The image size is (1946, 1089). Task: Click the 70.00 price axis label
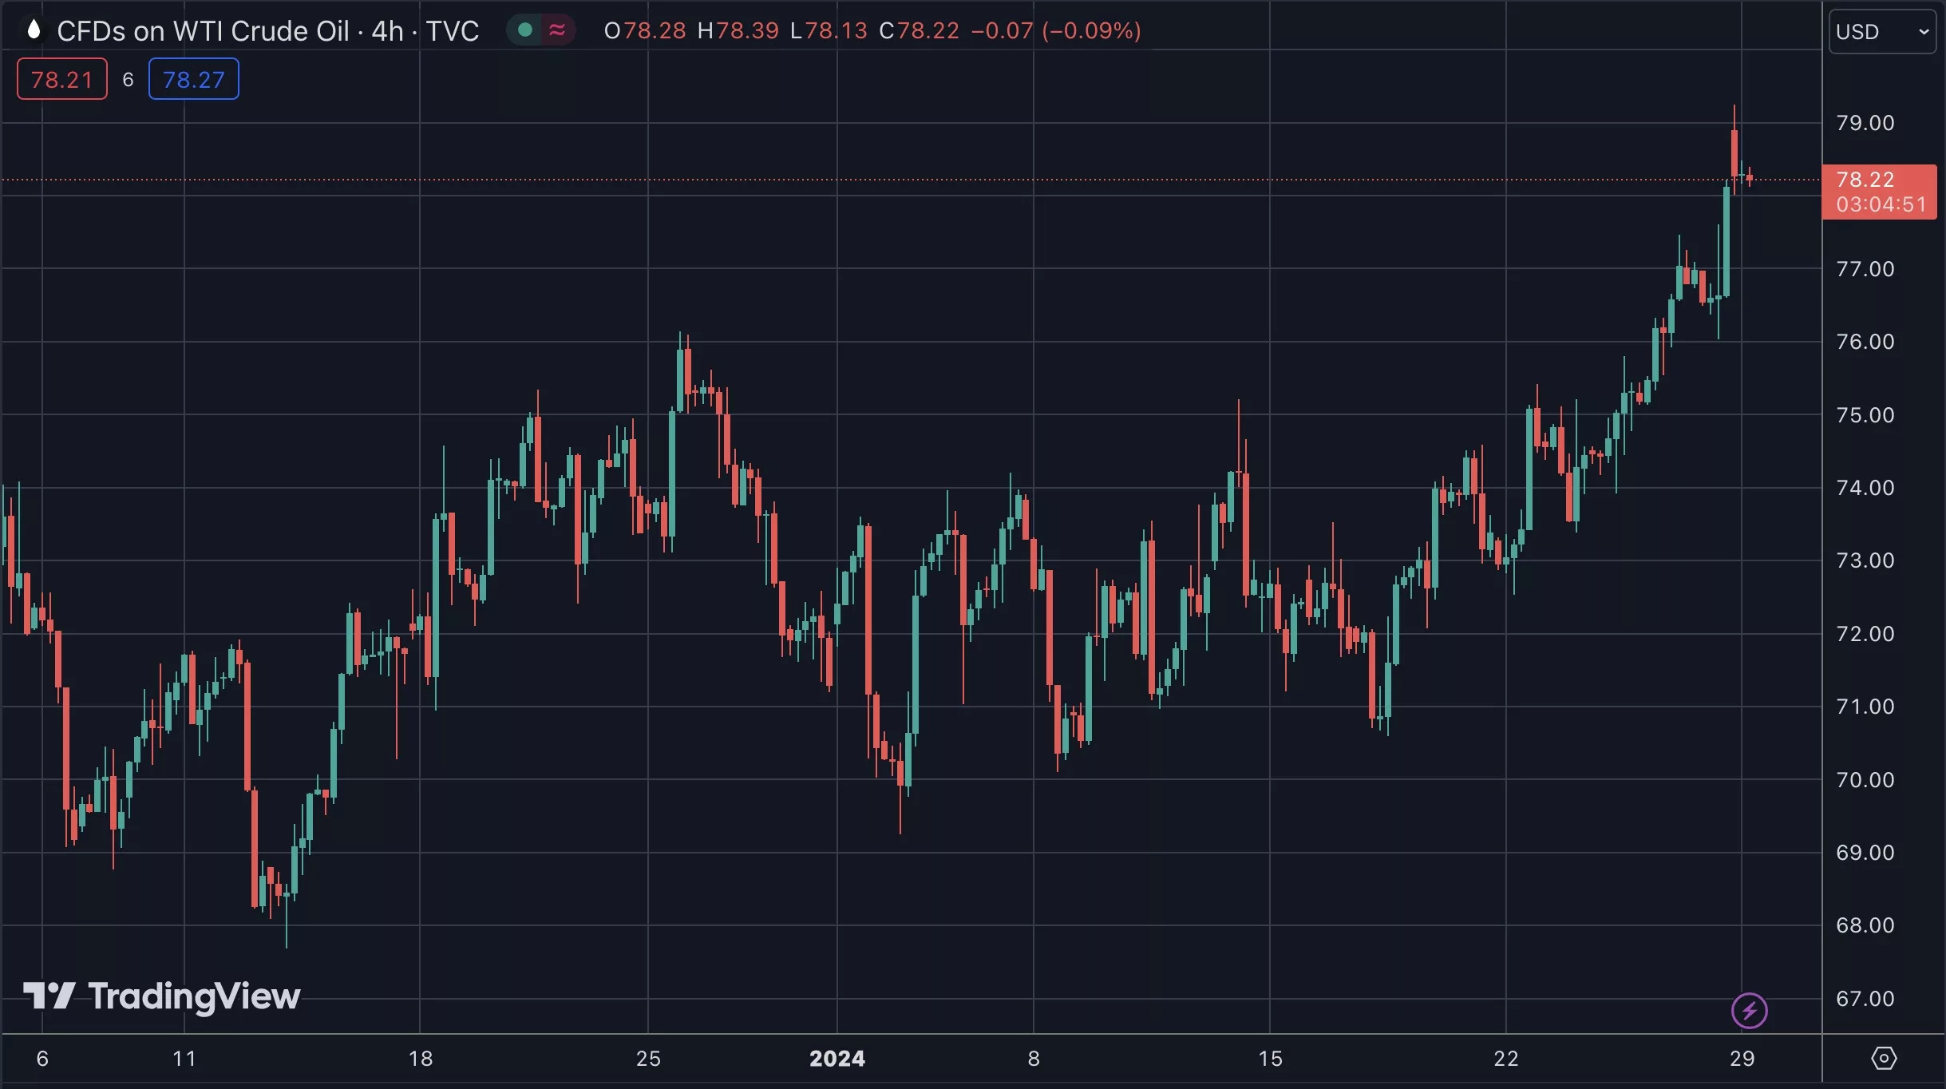click(1865, 780)
